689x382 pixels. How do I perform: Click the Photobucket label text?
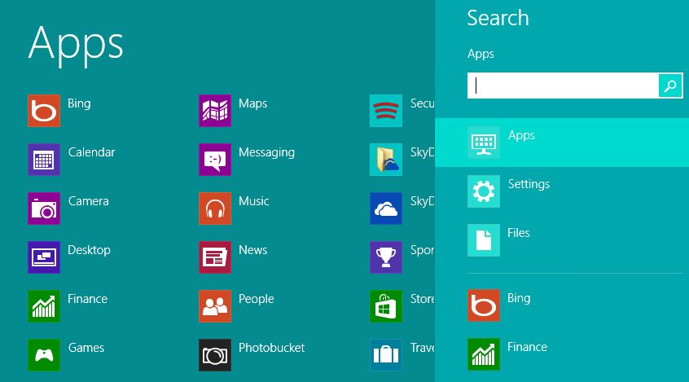pyautogui.click(x=271, y=348)
